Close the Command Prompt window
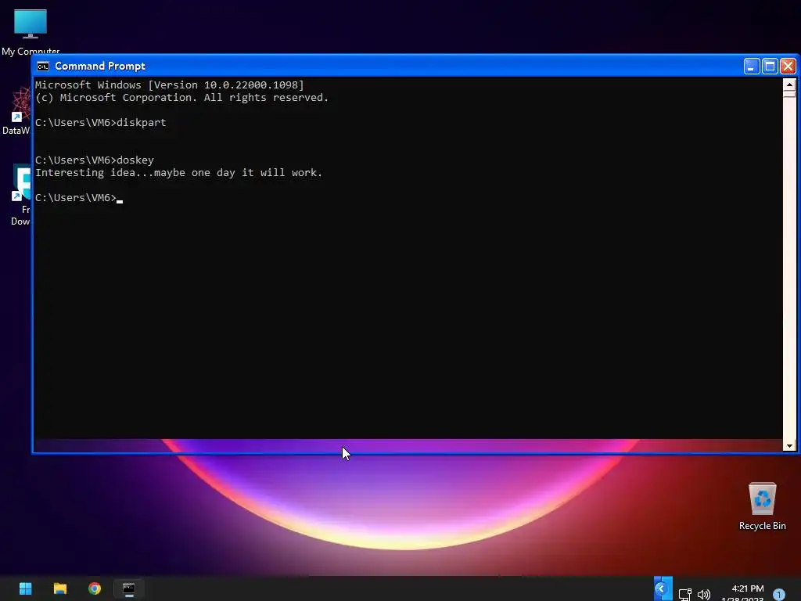The height and width of the screenshot is (601, 801). coord(788,67)
